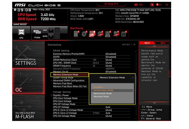The height and width of the screenshot is (129, 189).
Task: Select Benchmark Mode in popup list
Action: [x=103, y=94]
